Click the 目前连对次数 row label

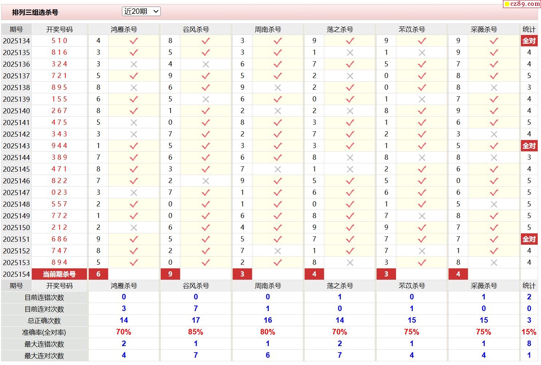point(44,309)
